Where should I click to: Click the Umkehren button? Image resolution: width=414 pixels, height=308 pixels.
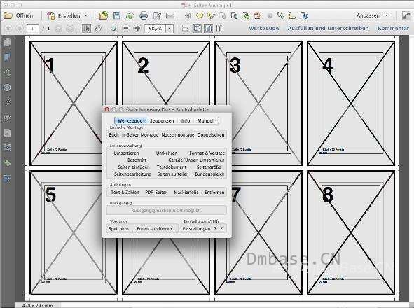pyautogui.click(x=167, y=153)
